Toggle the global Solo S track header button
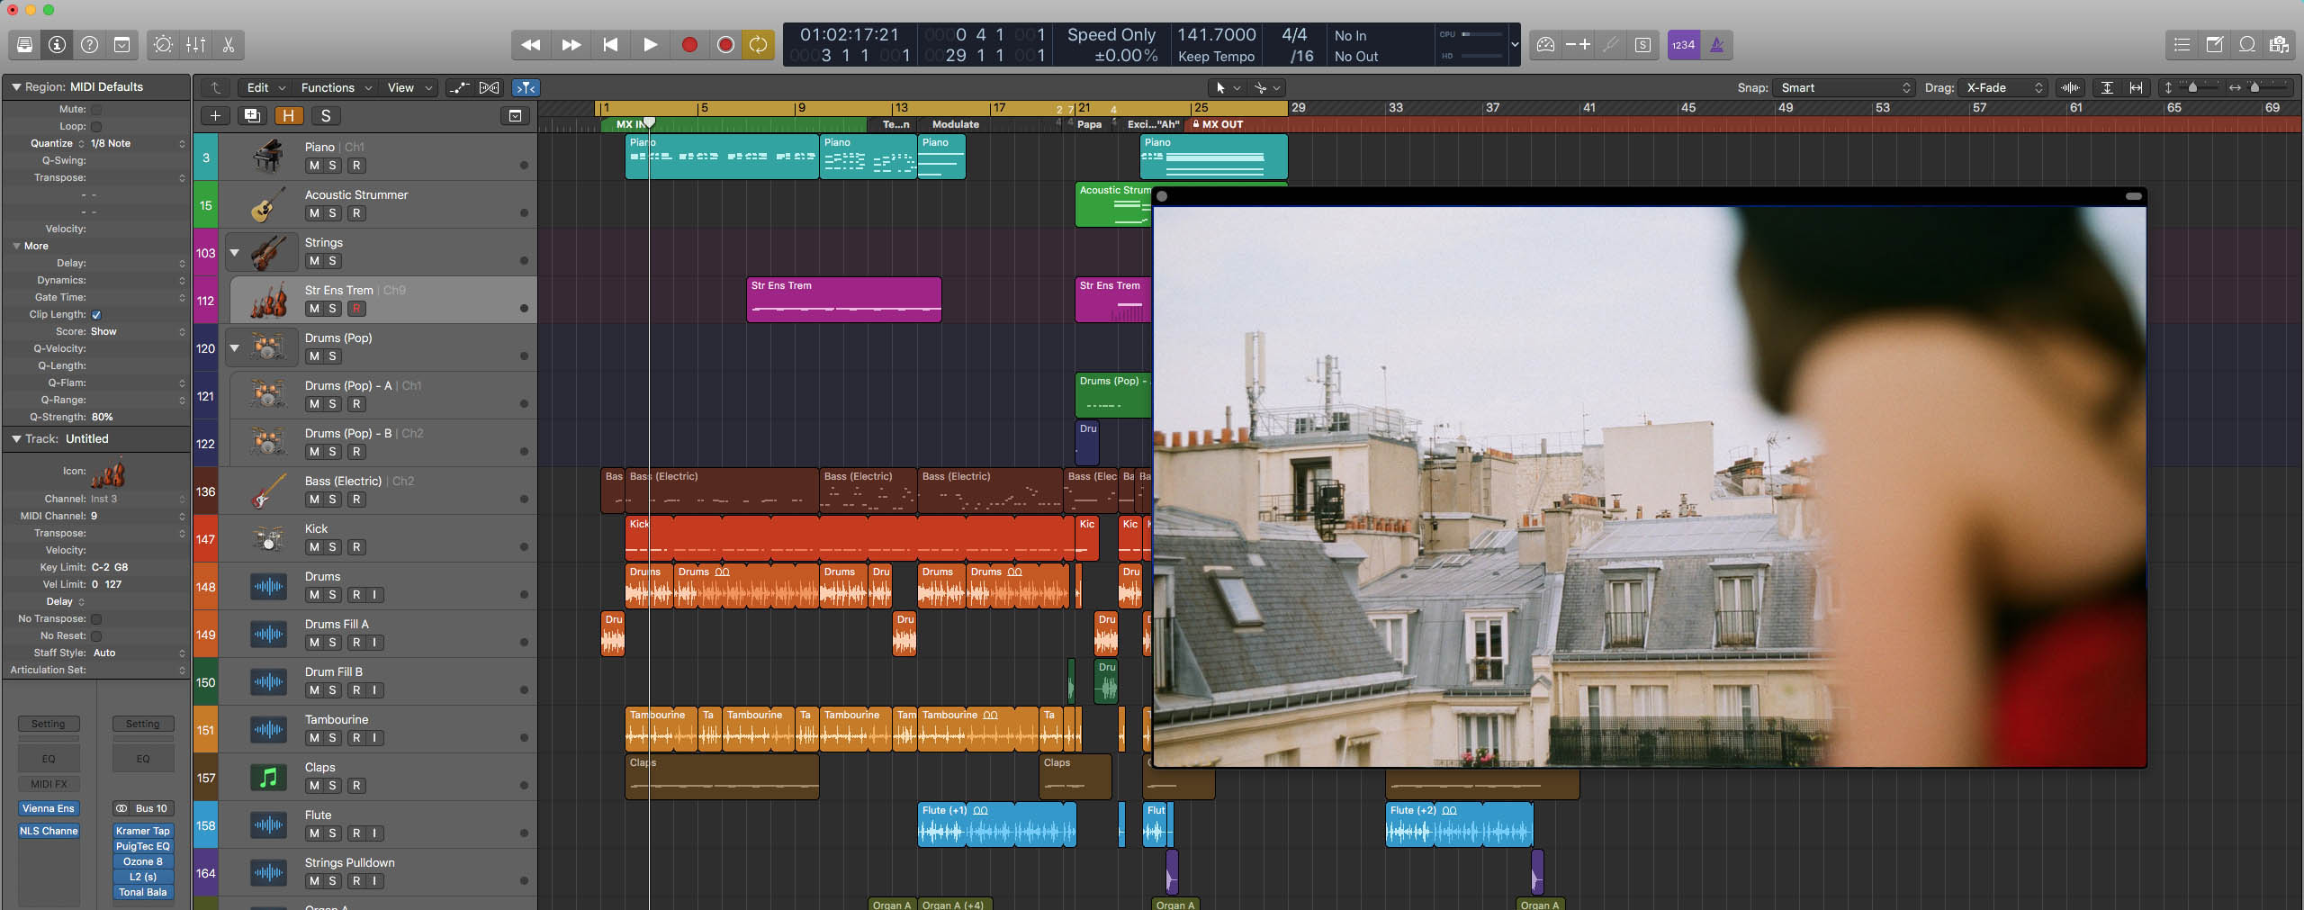This screenshot has height=910, width=2304. click(x=326, y=115)
